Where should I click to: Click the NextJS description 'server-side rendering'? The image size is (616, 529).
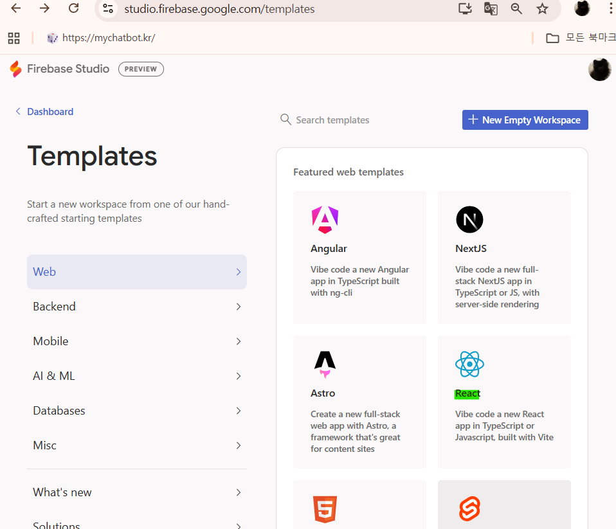(x=497, y=305)
